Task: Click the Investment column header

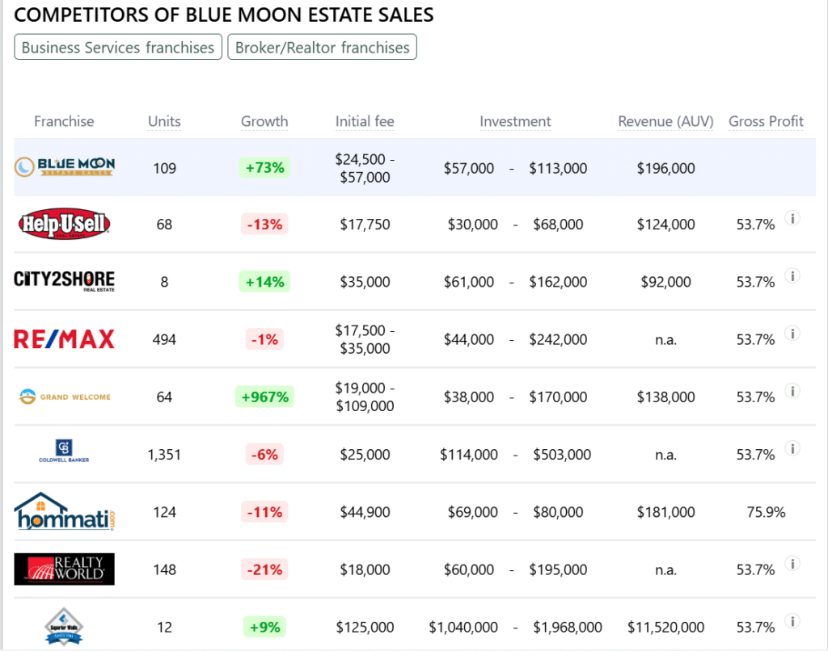Action: (515, 121)
